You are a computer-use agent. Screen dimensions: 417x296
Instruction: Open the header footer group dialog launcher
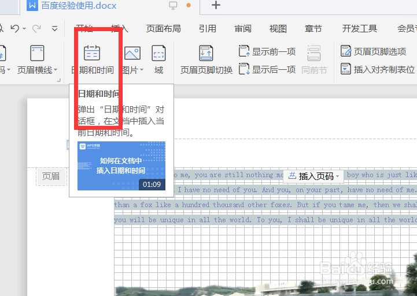coord(59,80)
